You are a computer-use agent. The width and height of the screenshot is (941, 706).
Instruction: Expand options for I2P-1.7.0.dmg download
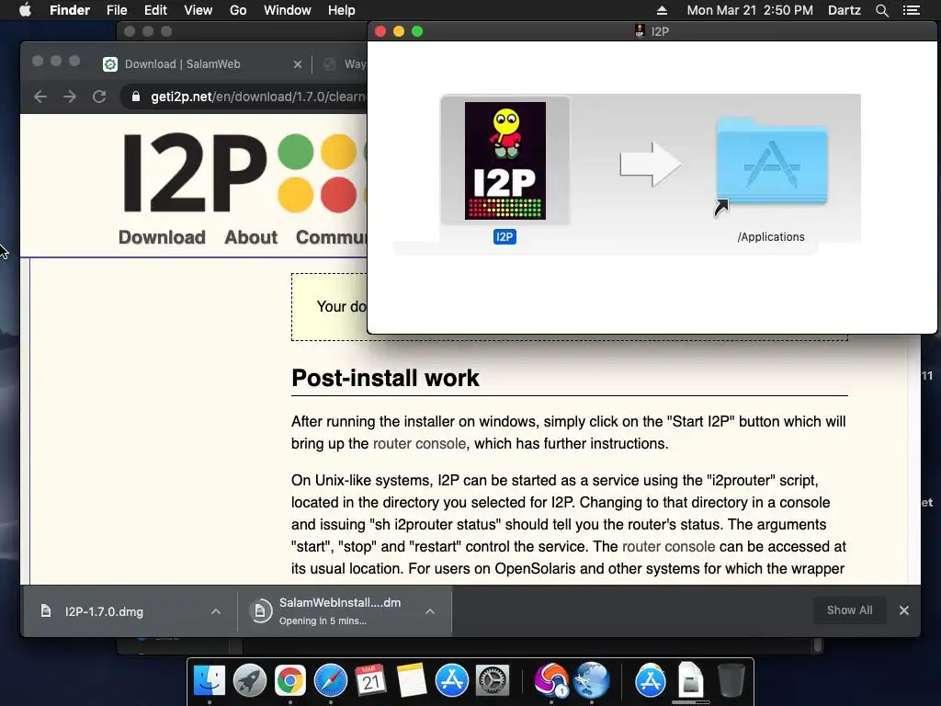(216, 611)
